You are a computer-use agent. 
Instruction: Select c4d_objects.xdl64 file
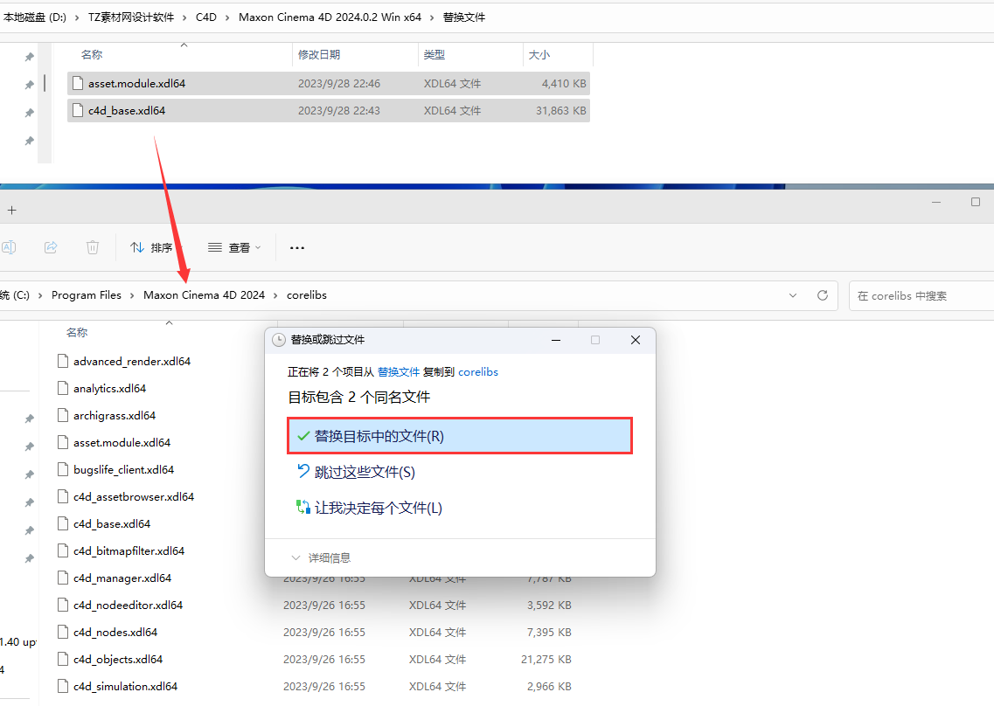[x=118, y=660]
